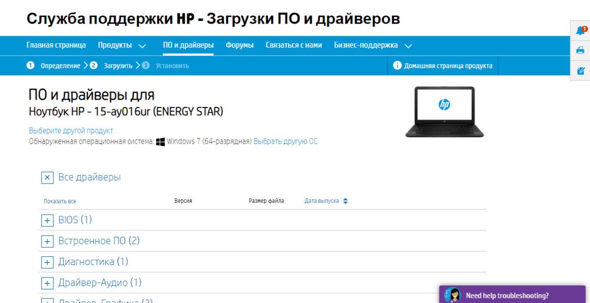Sort by release date using arrow icon
Screen dimensions: 590x303
[345, 201]
